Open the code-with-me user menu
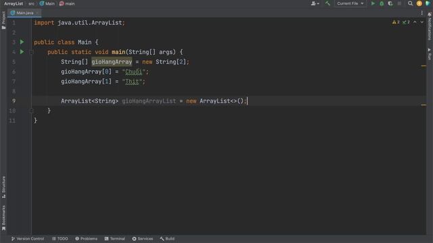The width and height of the screenshot is (433, 243). 315,3
